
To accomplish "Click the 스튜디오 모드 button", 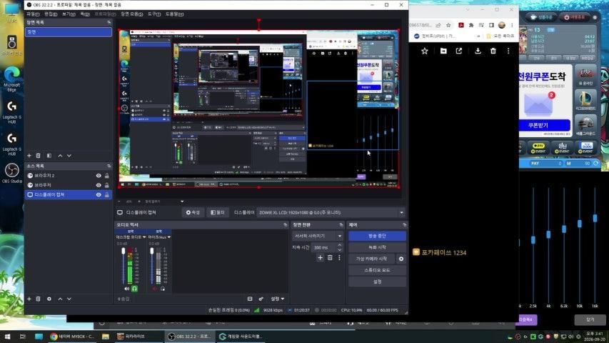I will (377, 270).
